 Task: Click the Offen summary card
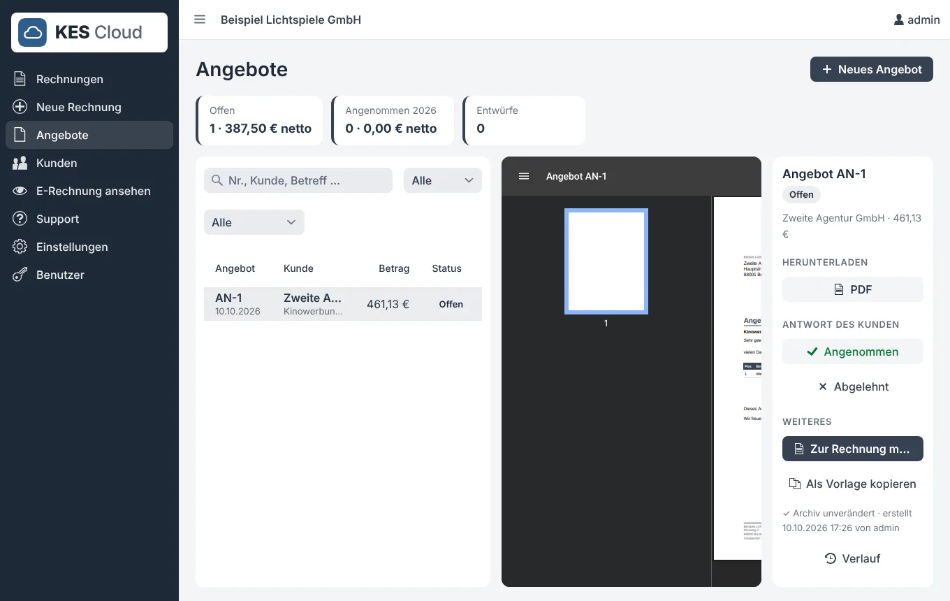tap(259, 120)
